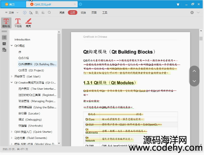Expand the 开始学习 (Get Start) node
The height and width of the screenshot is (155, 204).
coord(12,77)
